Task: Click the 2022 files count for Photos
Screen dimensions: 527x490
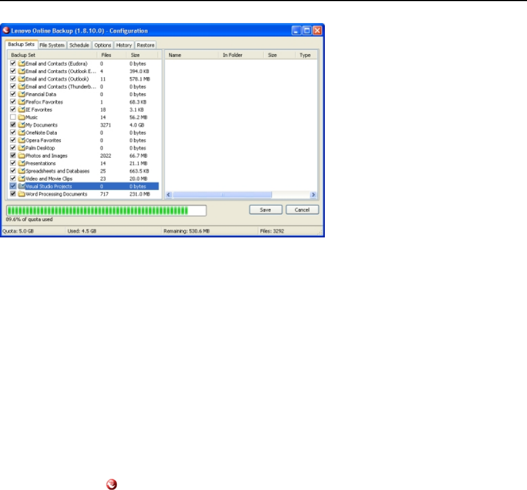Action: pos(105,155)
